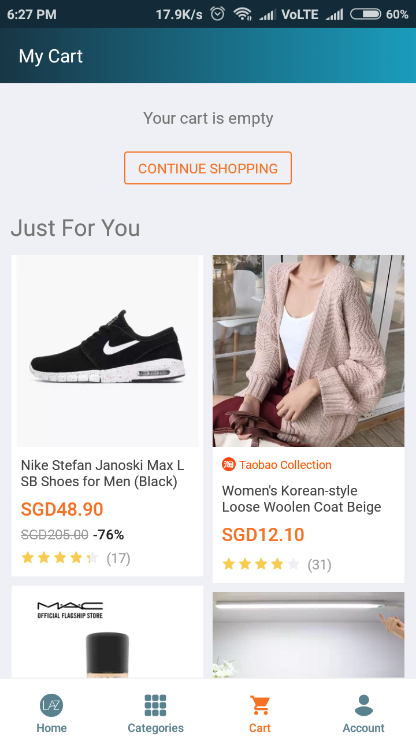Open Nike Stefan Janoski shoe image
The height and width of the screenshot is (740, 416).
pyautogui.click(x=107, y=351)
